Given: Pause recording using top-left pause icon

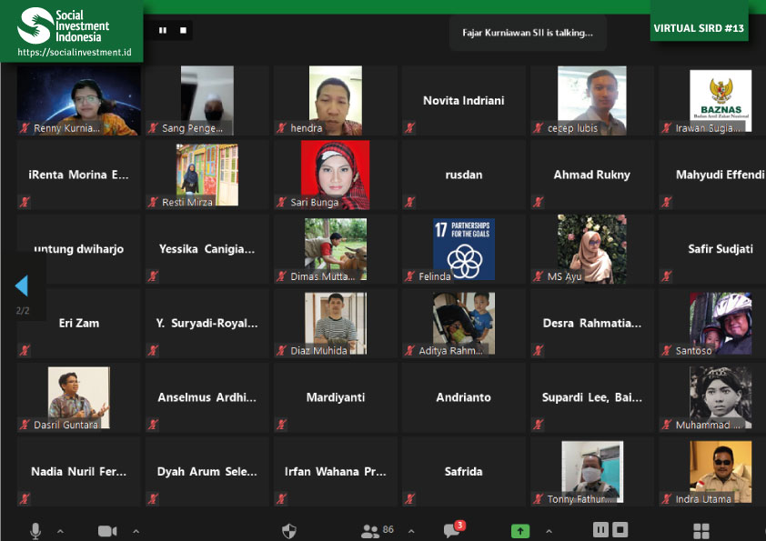Looking at the screenshot, I should [x=163, y=30].
